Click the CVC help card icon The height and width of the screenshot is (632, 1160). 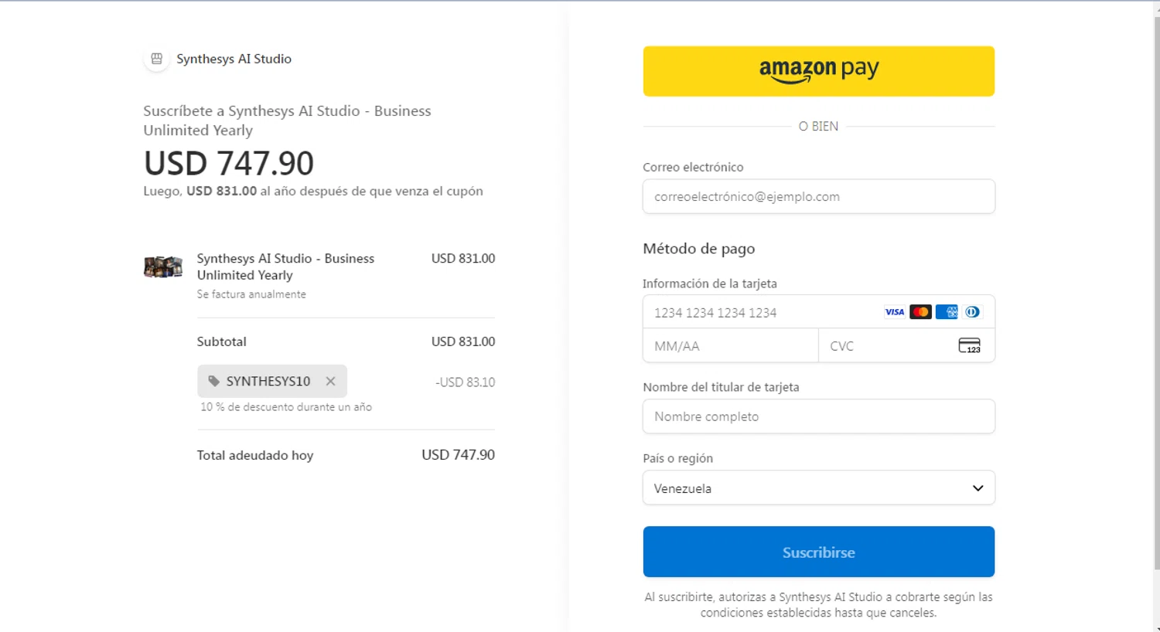pos(969,345)
